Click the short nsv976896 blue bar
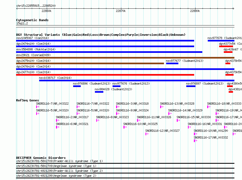The width and height of the screenshot is (242, 180). (x=77, y=86)
